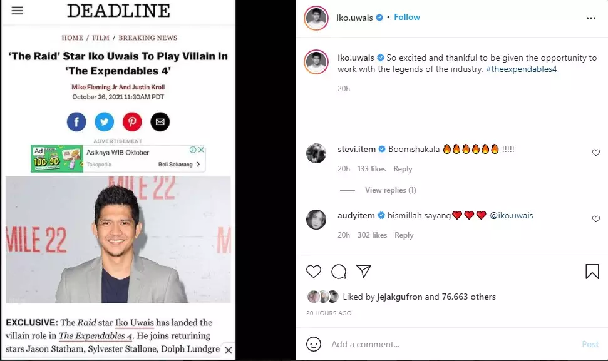Save the post with the bookmark icon
Viewport: 608px width, 361px height.
pos(592,271)
